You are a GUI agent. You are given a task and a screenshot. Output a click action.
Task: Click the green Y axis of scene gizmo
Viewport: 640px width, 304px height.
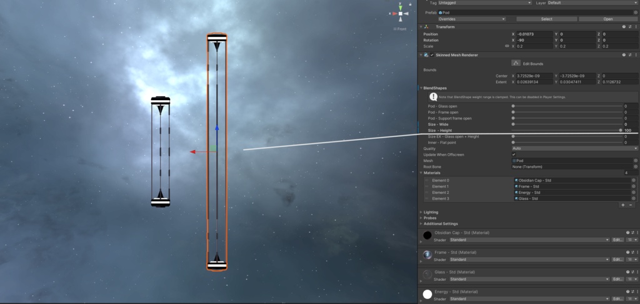pyautogui.click(x=401, y=8)
